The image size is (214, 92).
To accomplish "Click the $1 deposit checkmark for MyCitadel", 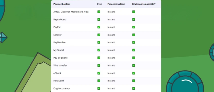I will pos(134,50).
